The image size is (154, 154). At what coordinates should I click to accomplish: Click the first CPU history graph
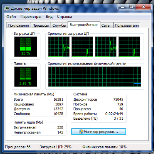click(59, 46)
